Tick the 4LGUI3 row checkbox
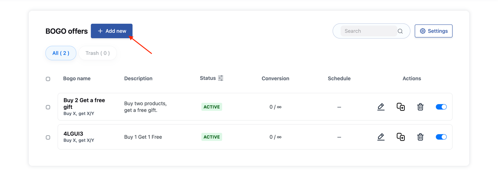Screen dimensions: 498x176 click(x=48, y=137)
